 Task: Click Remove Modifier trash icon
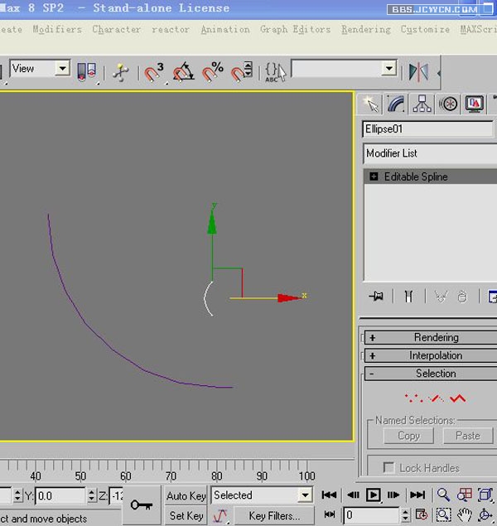coord(462,297)
